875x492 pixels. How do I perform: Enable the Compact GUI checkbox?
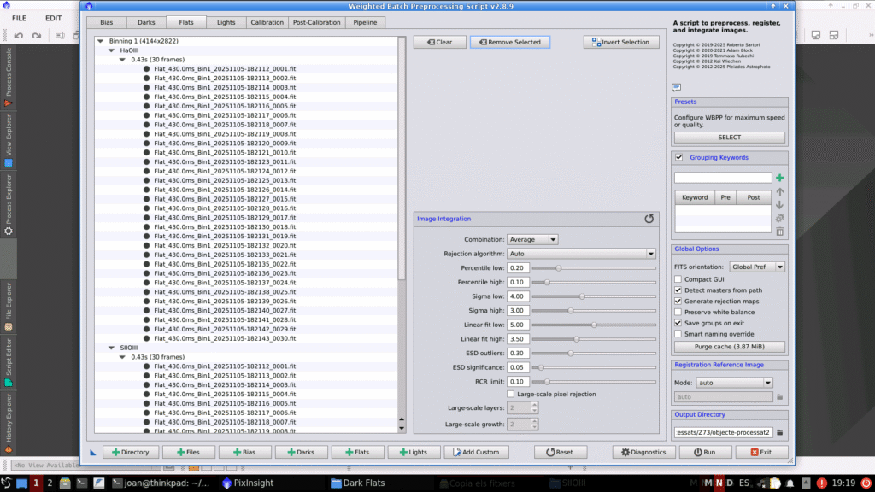pyautogui.click(x=678, y=279)
